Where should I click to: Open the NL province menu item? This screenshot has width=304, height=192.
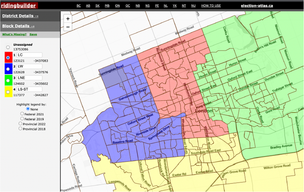tap(166, 6)
